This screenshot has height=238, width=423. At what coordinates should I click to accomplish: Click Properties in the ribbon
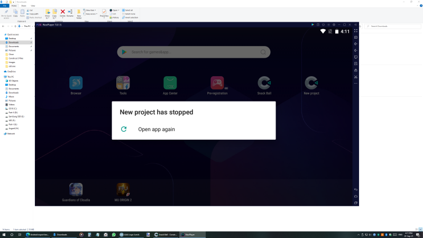[x=104, y=13]
